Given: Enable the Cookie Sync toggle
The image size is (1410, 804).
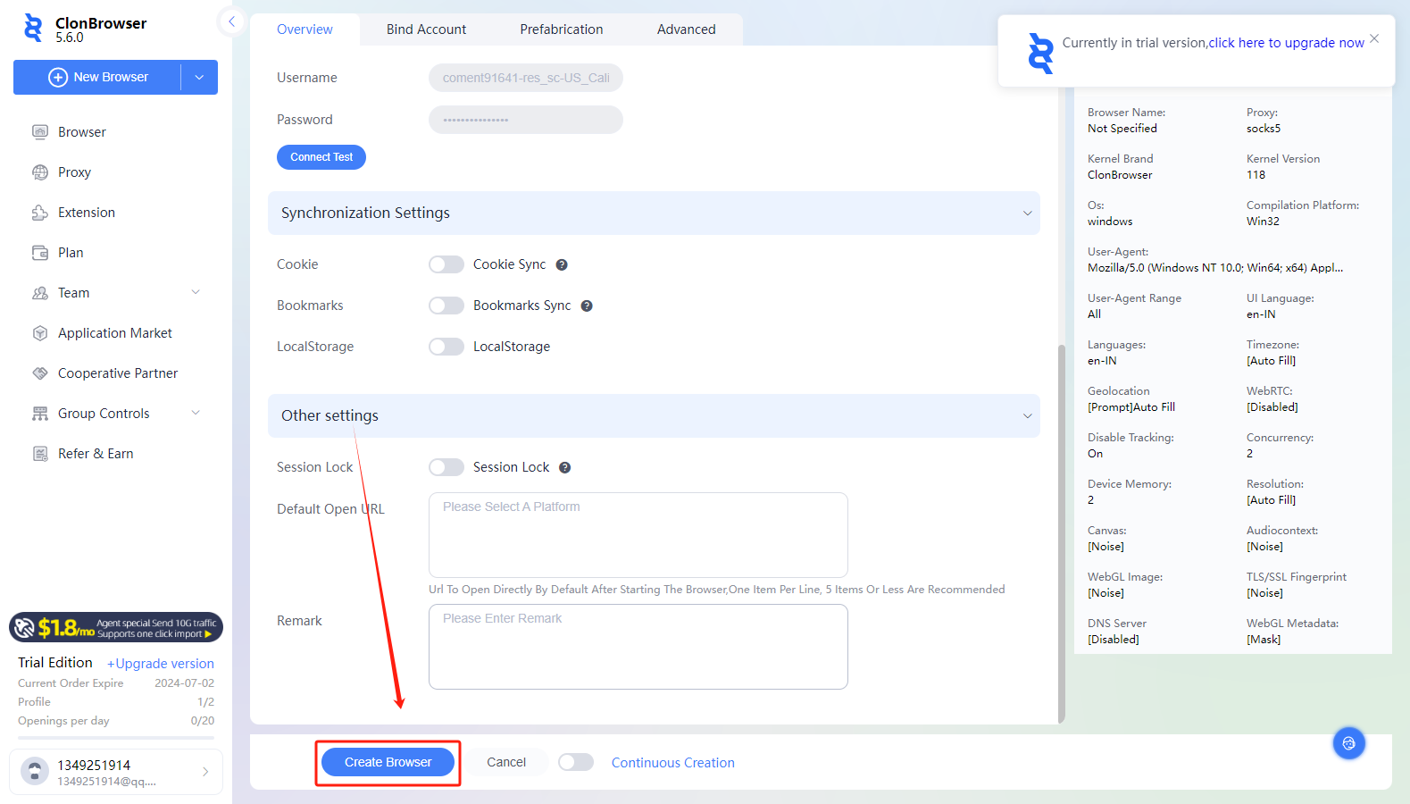Looking at the screenshot, I should coord(446,264).
